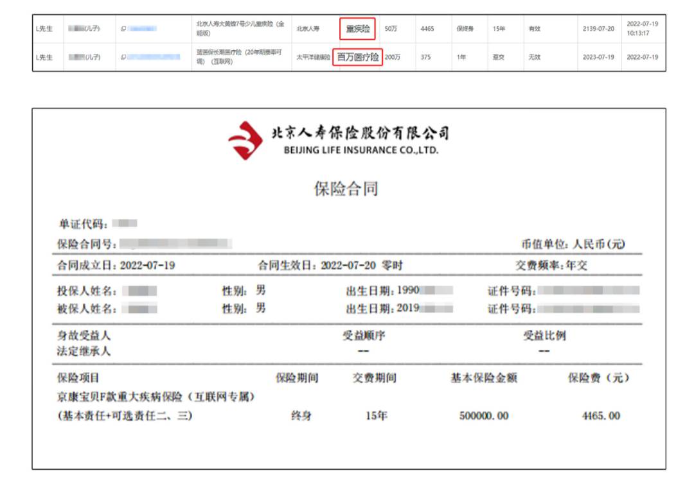The width and height of the screenshot is (694, 482).
Task: Click the 出生日期: 2019 field
Action: [399, 308]
